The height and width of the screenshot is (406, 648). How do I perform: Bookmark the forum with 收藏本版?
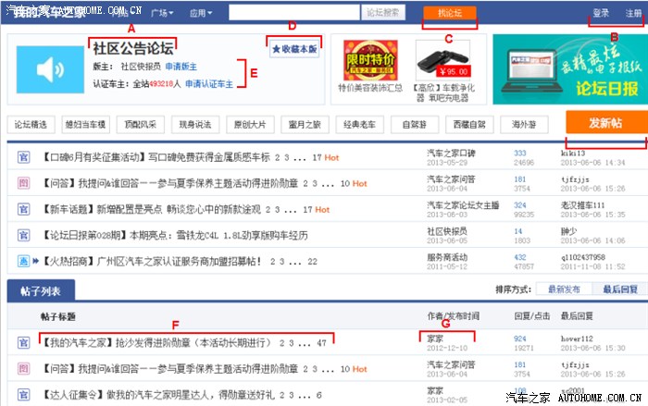tap(294, 49)
